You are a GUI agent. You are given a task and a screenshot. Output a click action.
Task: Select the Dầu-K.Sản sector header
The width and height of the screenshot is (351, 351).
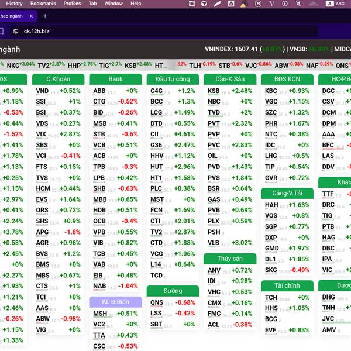[230, 79]
